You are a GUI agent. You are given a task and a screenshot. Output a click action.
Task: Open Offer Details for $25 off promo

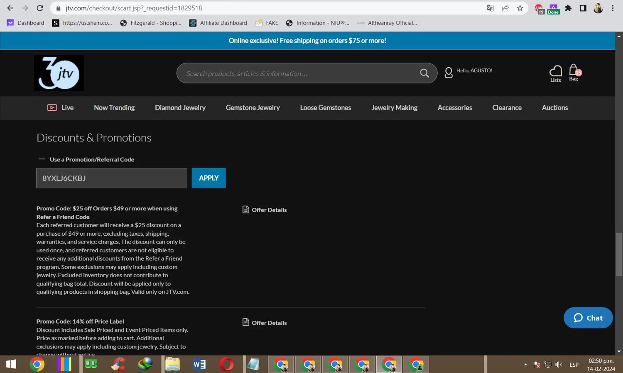point(265,210)
